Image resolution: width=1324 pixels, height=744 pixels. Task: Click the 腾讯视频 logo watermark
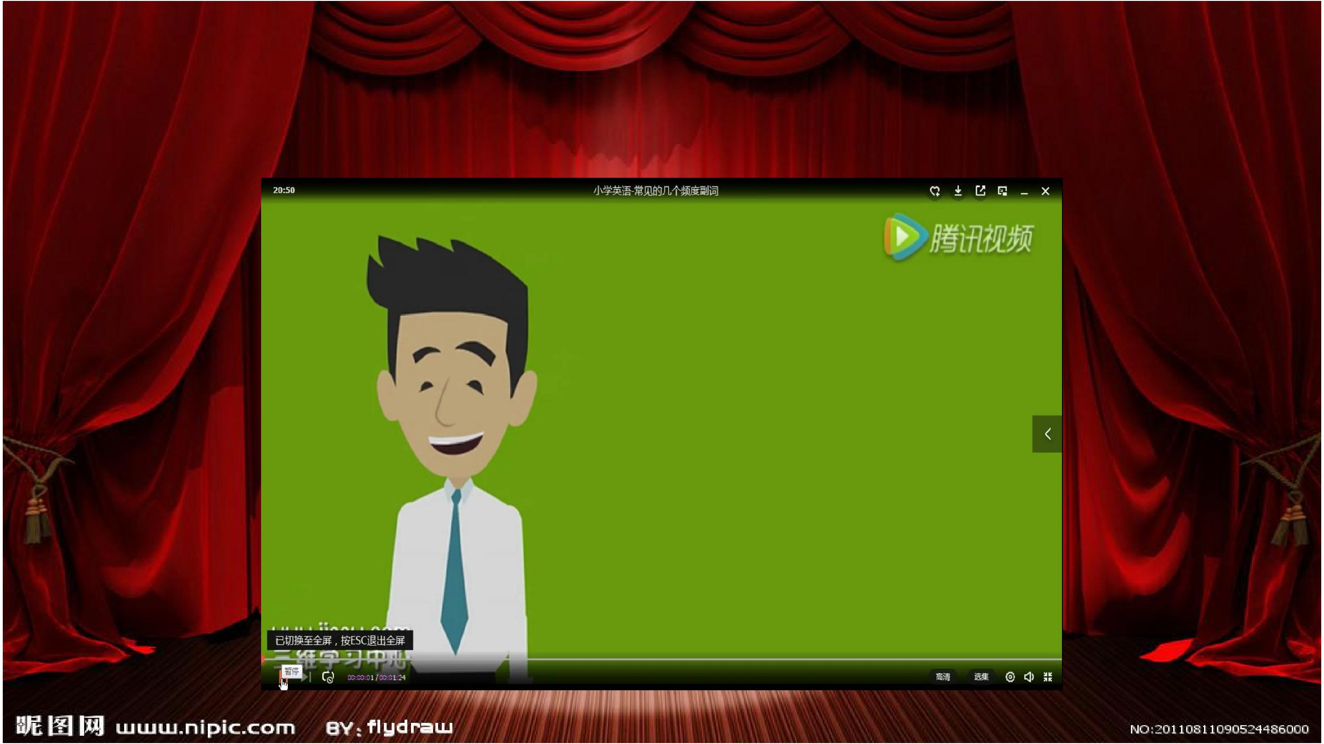pyautogui.click(x=958, y=238)
